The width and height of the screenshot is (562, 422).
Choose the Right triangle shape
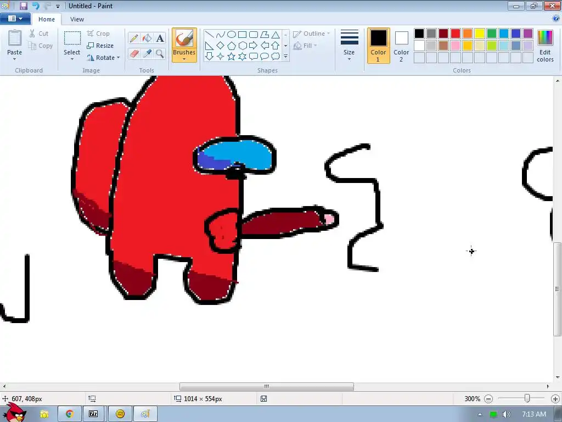[209, 46]
